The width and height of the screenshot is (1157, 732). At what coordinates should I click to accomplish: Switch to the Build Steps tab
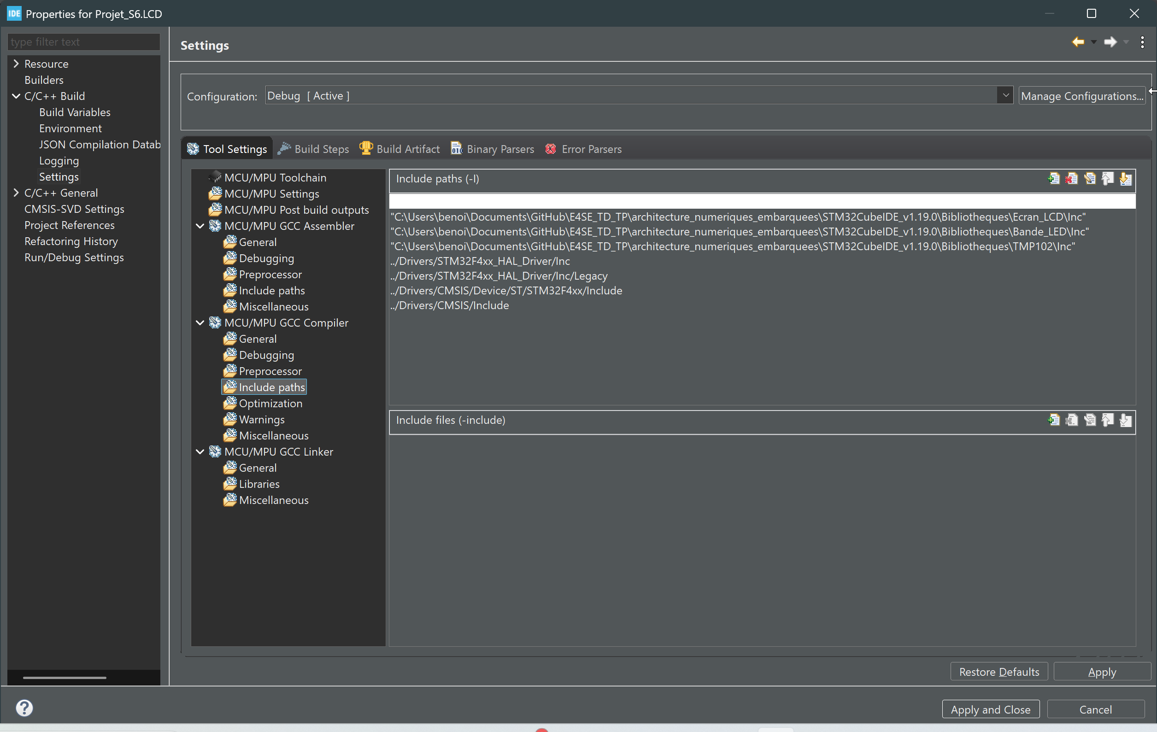(x=314, y=149)
